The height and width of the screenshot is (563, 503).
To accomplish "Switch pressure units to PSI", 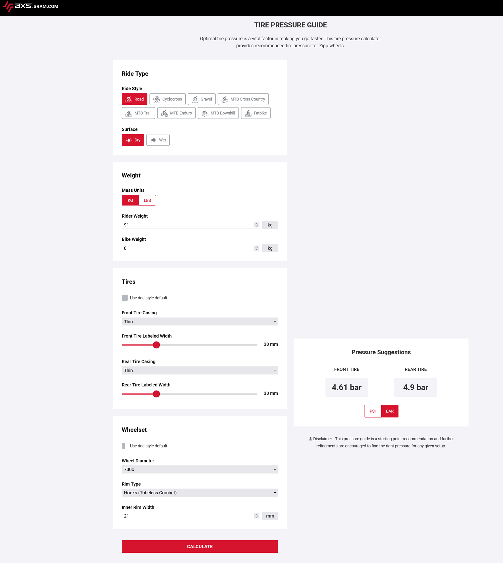I will pos(372,411).
